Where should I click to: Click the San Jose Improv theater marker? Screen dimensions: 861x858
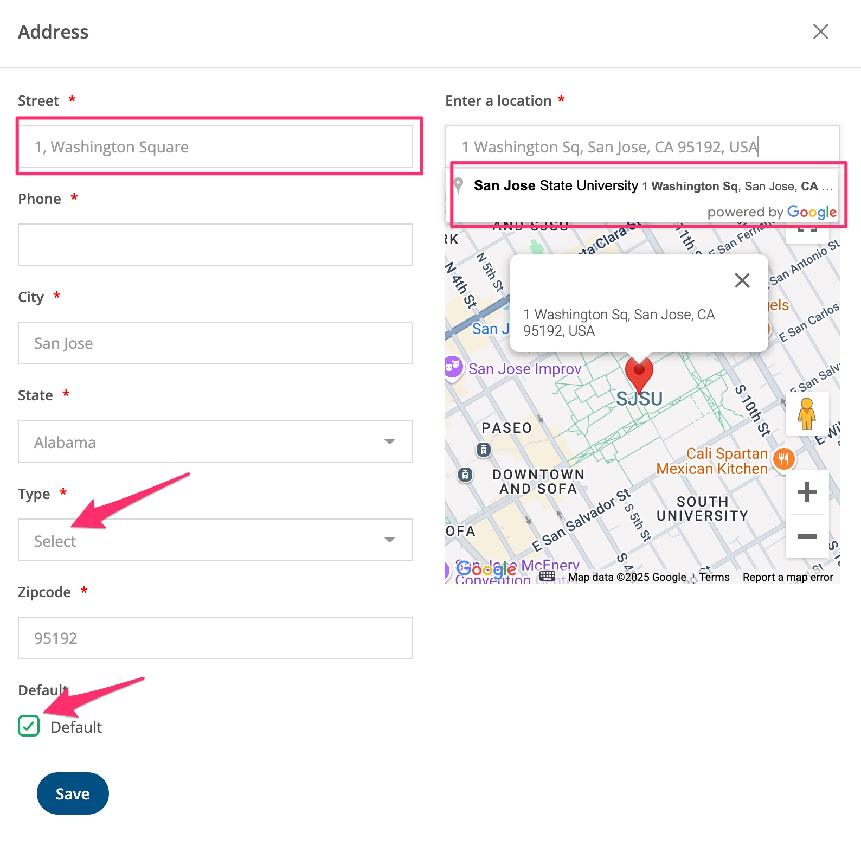click(453, 367)
